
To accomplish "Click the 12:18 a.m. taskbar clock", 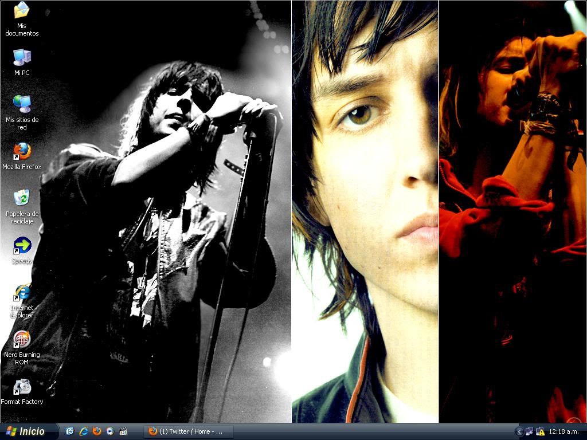I will pyautogui.click(x=564, y=431).
